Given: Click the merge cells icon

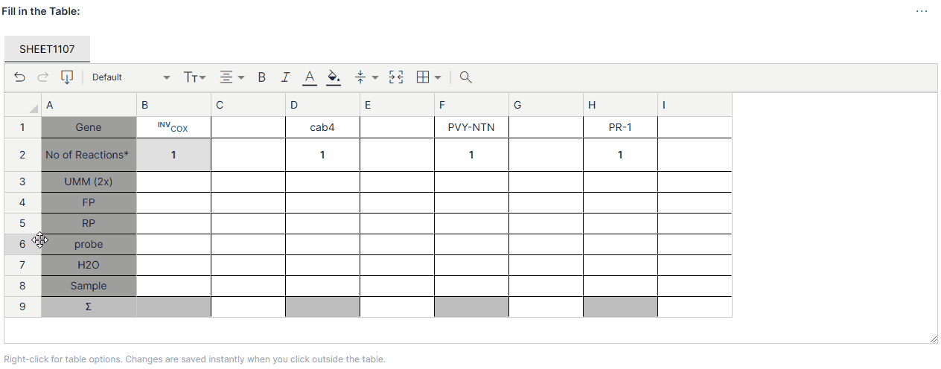Looking at the screenshot, I should tap(396, 77).
